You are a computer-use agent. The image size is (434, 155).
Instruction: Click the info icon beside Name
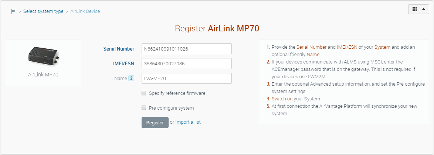pyautogui.click(x=131, y=78)
